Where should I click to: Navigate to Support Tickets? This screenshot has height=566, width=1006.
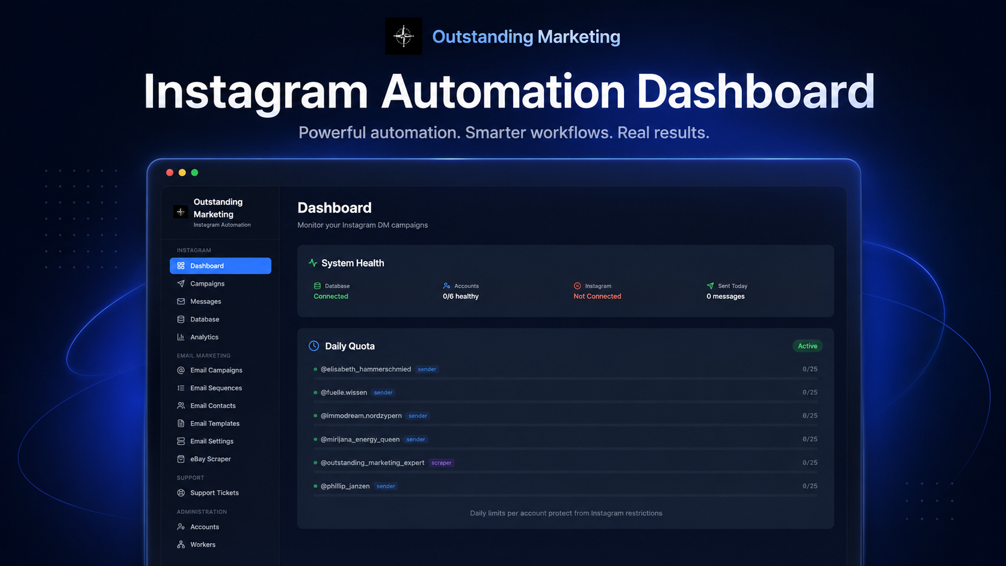pos(220,493)
